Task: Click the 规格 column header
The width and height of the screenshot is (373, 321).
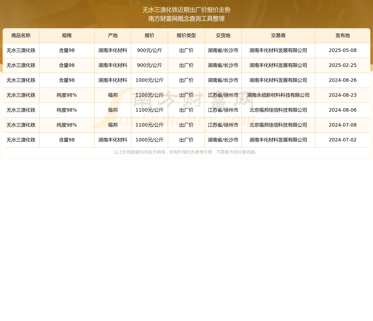Action: point(67,35)
